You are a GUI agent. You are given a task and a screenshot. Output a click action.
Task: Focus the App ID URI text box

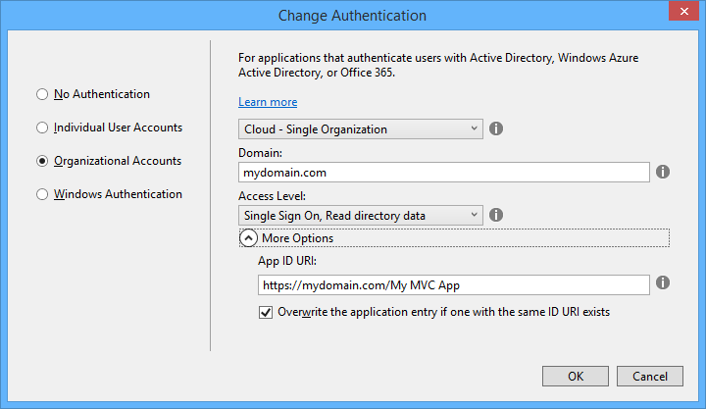[454, 285]
